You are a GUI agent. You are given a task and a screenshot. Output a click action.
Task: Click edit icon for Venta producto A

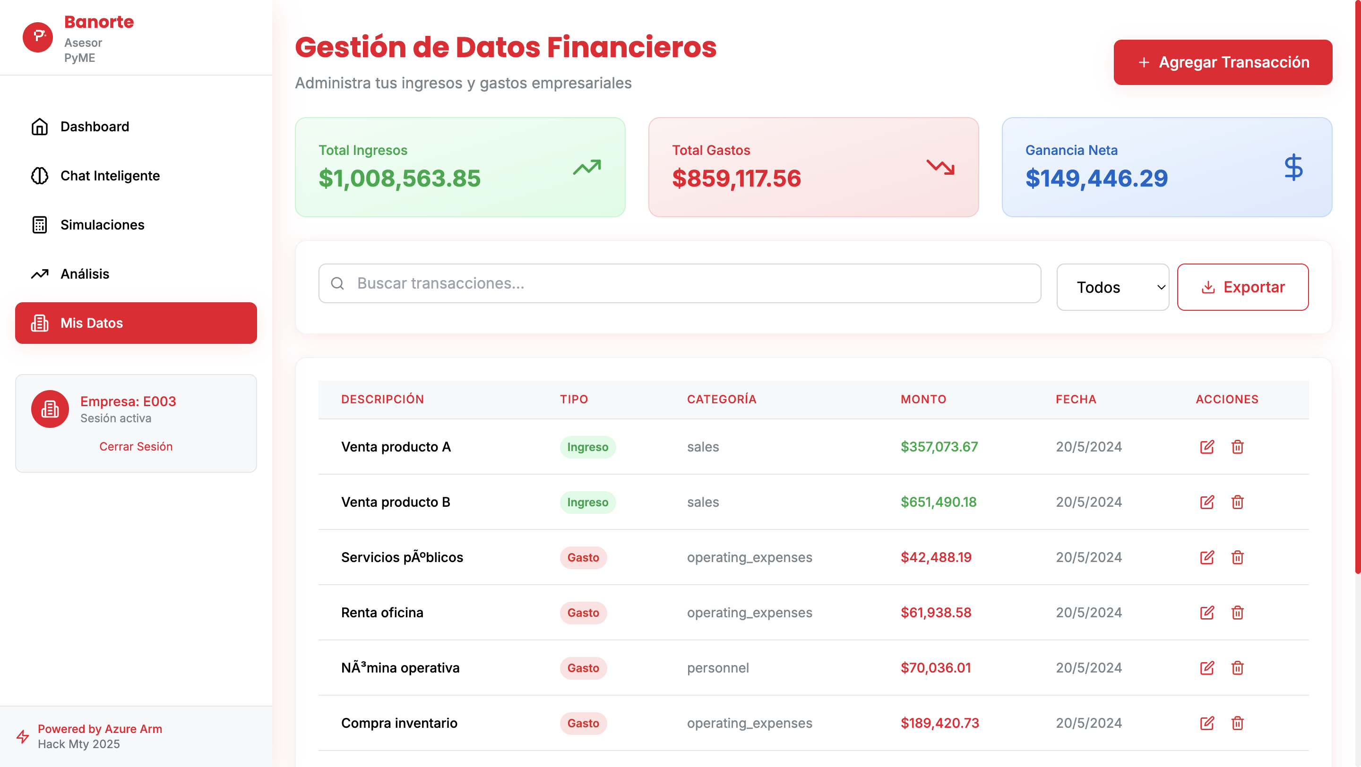pos(1207,447)
